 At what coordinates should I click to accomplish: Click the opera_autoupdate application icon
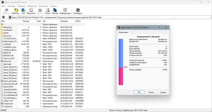(2, 81)
